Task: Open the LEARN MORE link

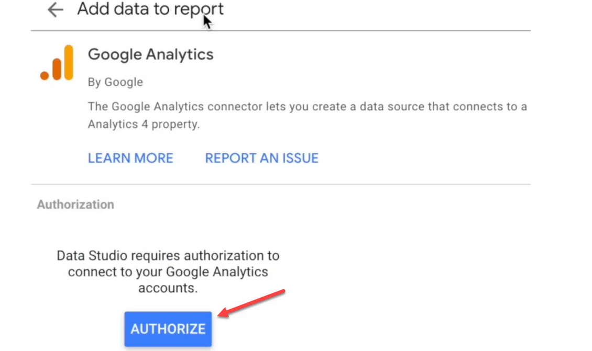Action: [130, 158]
